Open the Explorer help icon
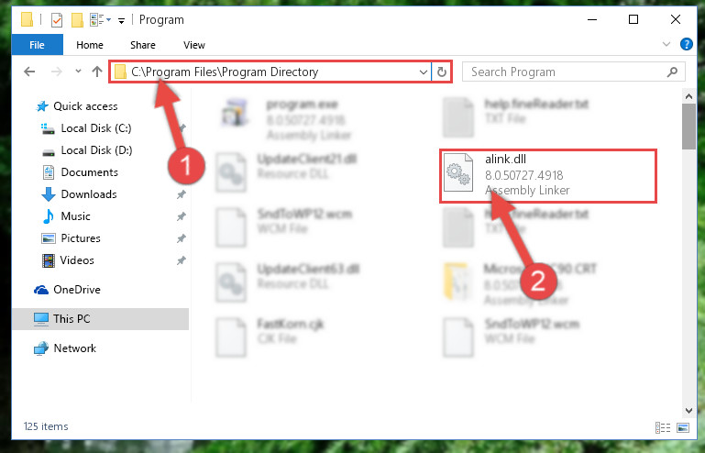This screenshot has width=705, height=453. (686, 44)
